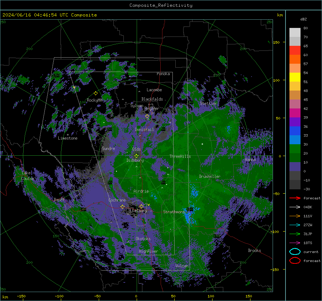Click the Blackfalds city label

[x=152, y=99]
